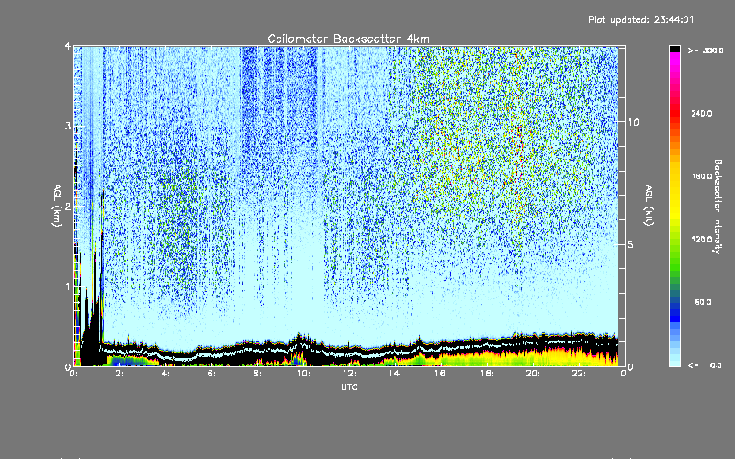The height and width of the screenshot is (459, 735).
Task: Select the 3 km tick on AGL axis
Action: pyautogui.click(x=68, y=126)
